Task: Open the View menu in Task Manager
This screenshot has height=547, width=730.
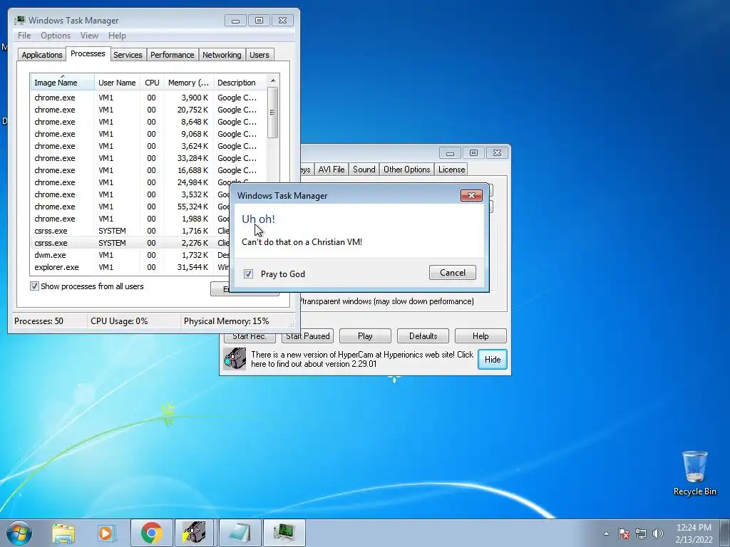Action: (89, 36)
